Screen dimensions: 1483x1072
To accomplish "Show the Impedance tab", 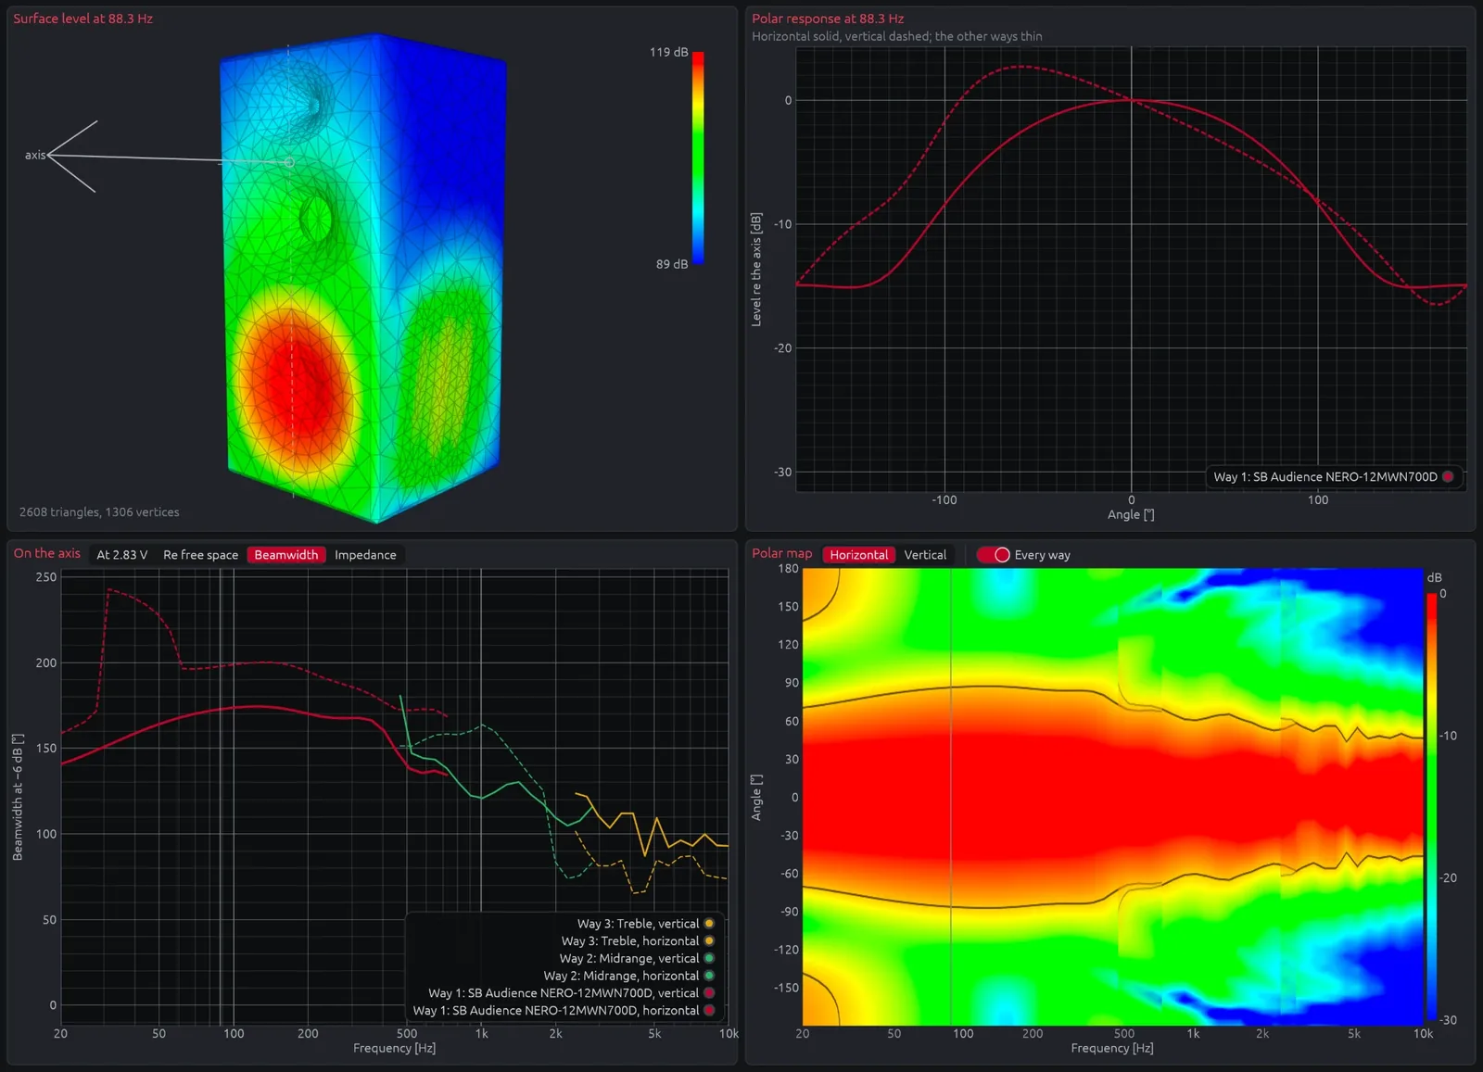I will [365, 555].
